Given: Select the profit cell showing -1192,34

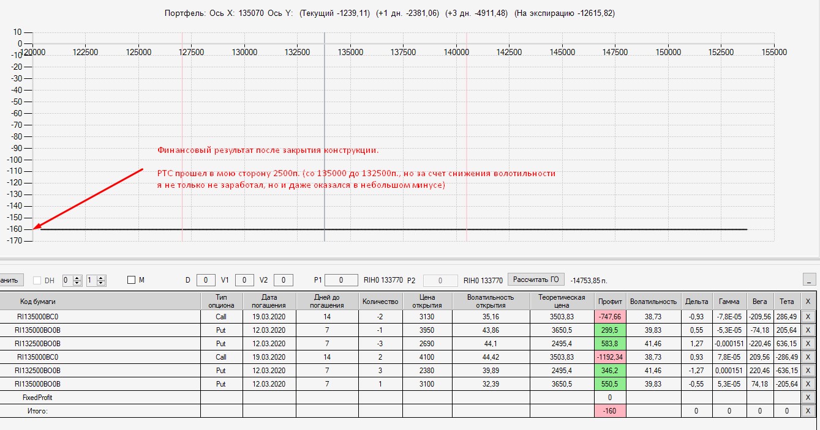Looking at the screenshot, I should pyautogui.click(x=610, y=357).
